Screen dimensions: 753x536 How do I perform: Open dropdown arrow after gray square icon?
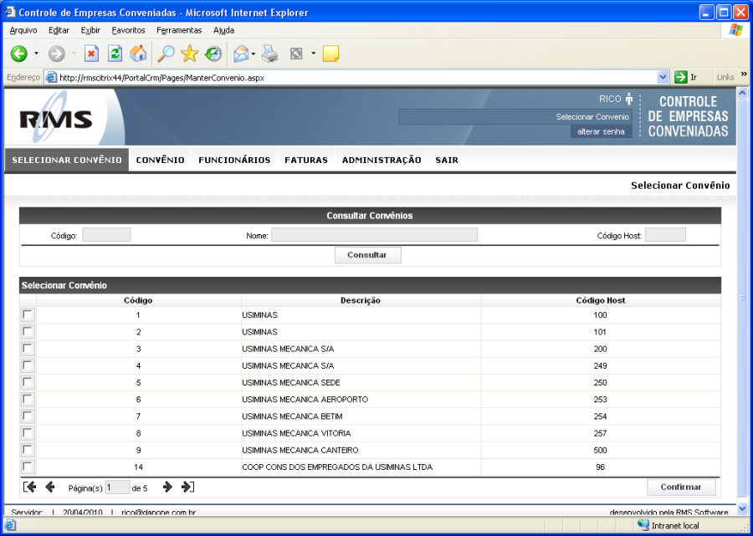[313, 54]
